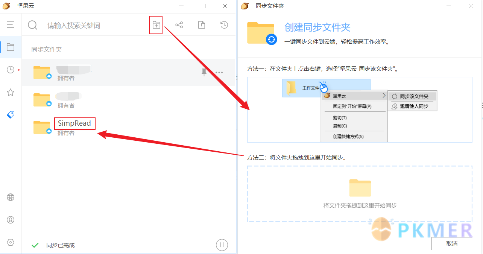Image resolution: width=483 pixels, height=254 pixels.
Task: Click the large sync folder icon in dialog
Action: (x=262, y=33)
